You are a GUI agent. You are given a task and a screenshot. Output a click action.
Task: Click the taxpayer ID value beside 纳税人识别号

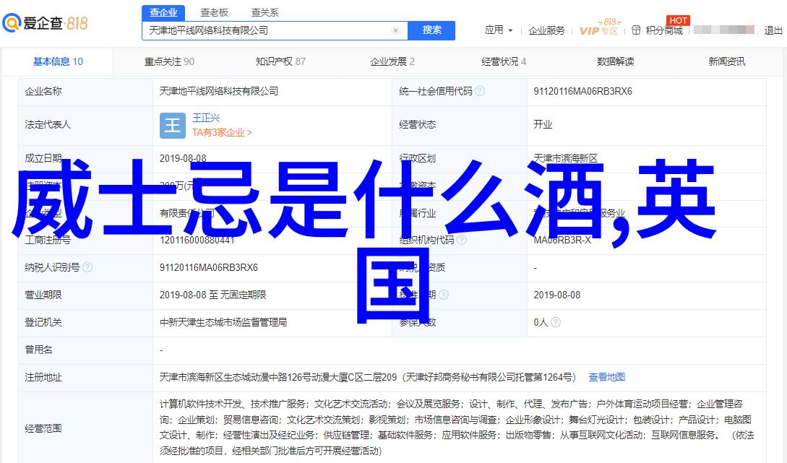point(209,267)
